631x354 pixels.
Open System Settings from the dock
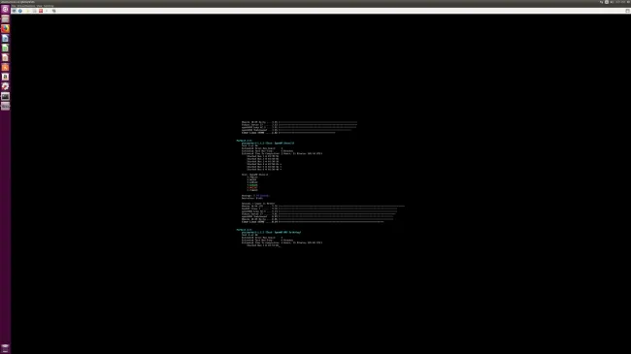click(5, 86)
